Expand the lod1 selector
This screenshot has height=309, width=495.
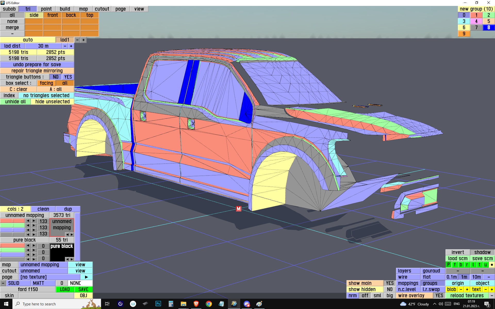click(x=65, y=40)
